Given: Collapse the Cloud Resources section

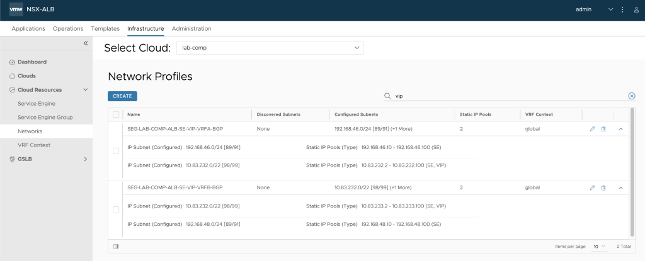Looking at the screenshot, I should 86,89.
